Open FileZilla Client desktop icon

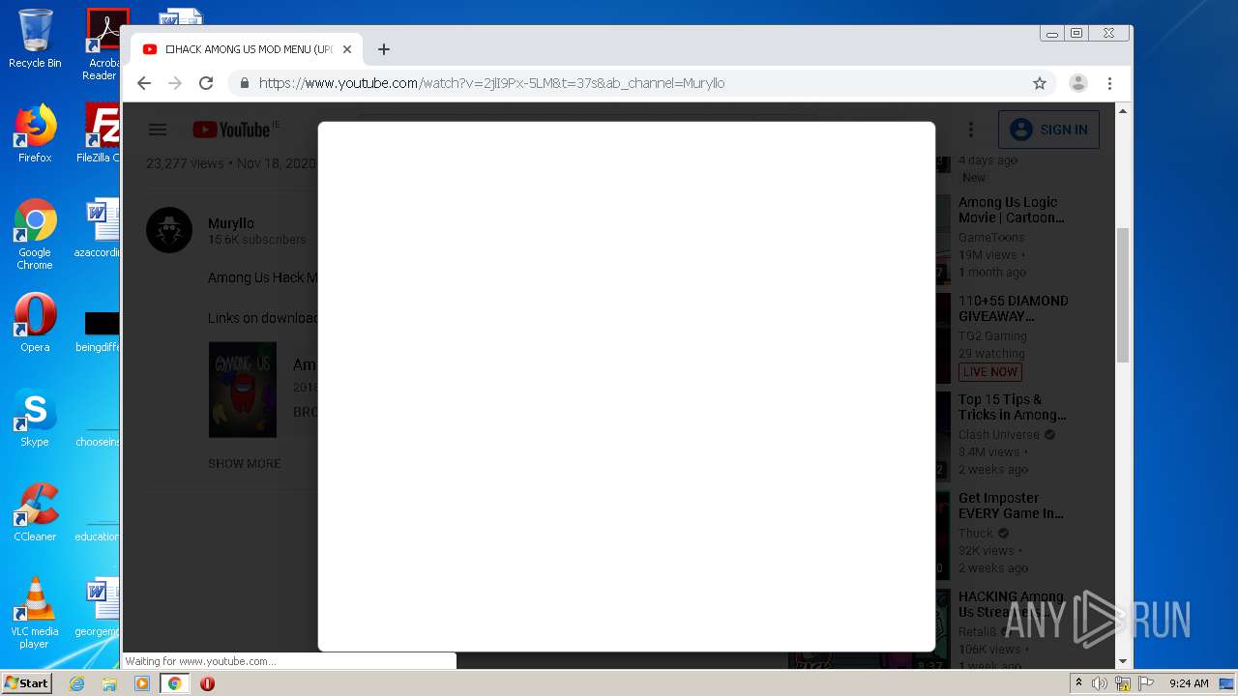pos(100,133)
